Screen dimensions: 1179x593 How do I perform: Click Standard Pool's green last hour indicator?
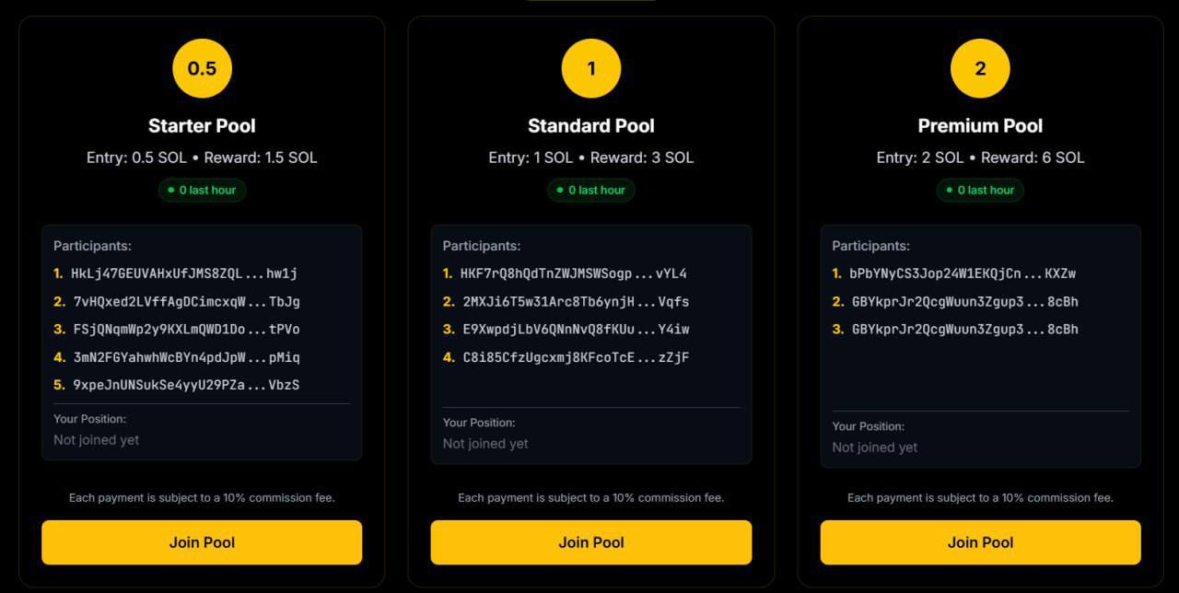pos(591,191)
